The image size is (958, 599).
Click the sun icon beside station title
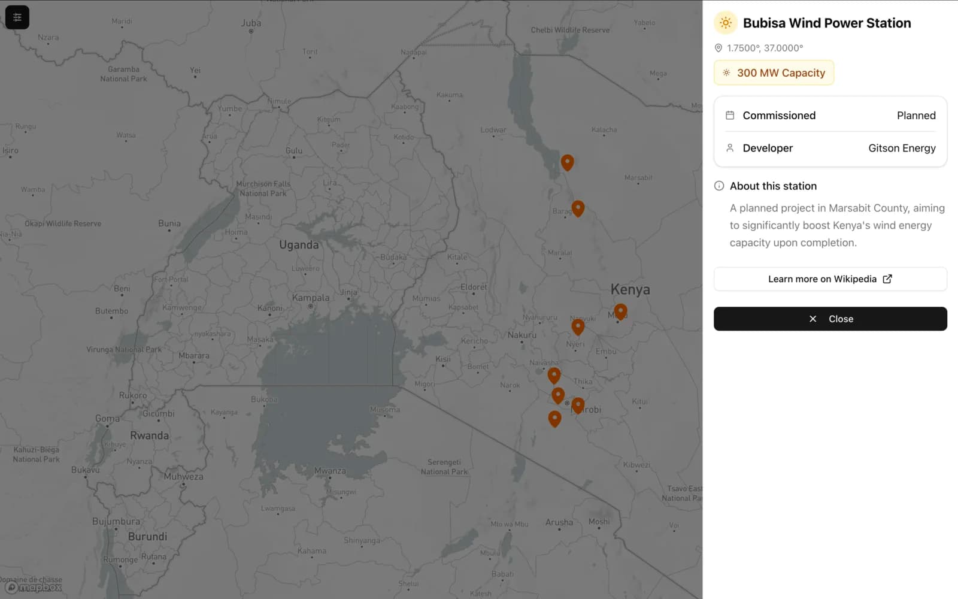click(x=726, y=23)
